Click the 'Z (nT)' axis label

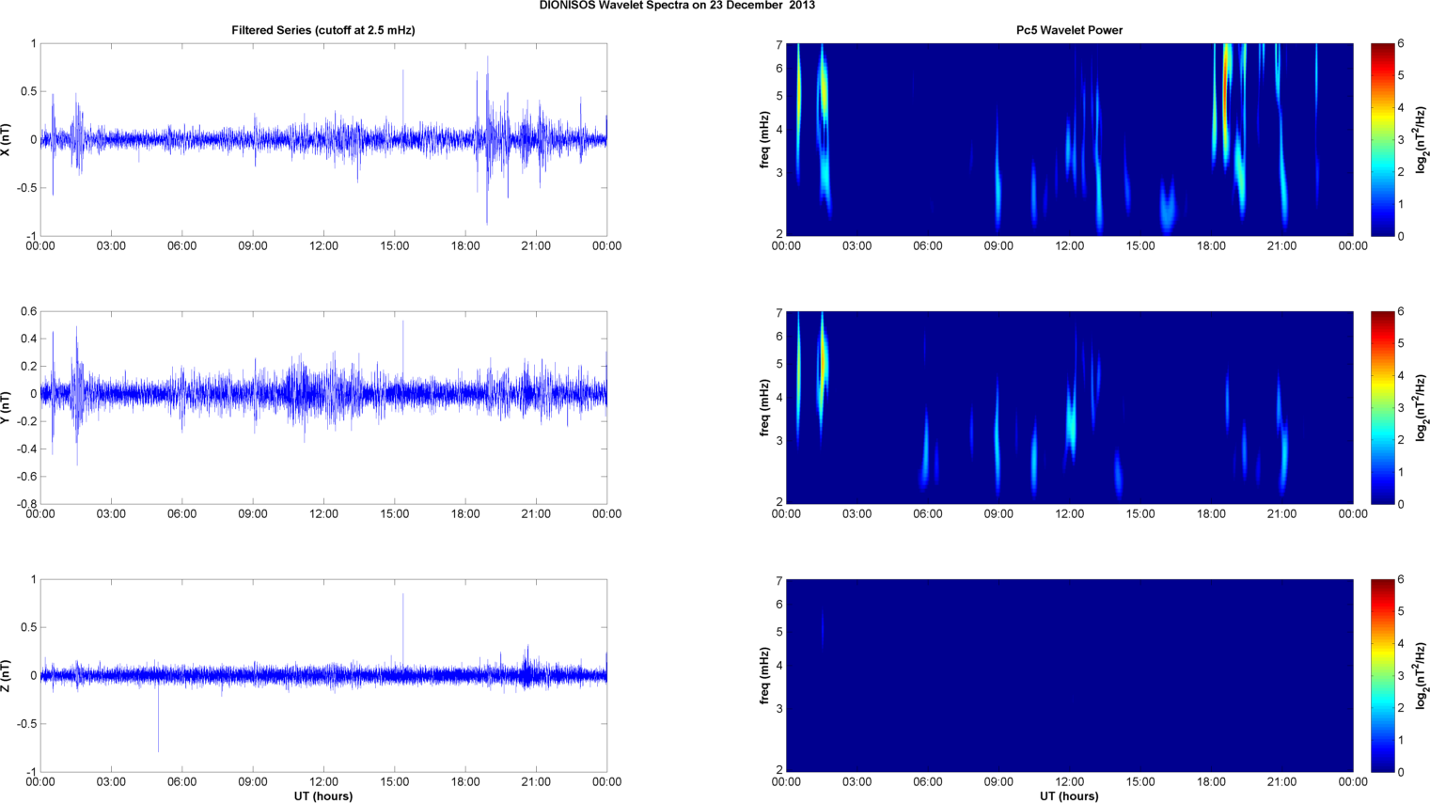tap(7, 676)
